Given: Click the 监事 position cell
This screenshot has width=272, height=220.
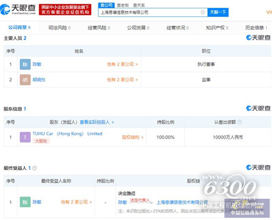Looking at the screenshot, I should 206,80.
